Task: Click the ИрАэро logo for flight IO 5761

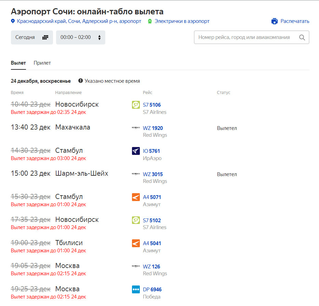Action: coord(136,151)
